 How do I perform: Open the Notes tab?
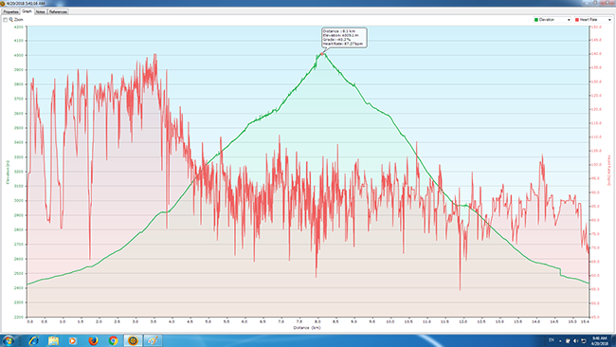tap(41, 11)
